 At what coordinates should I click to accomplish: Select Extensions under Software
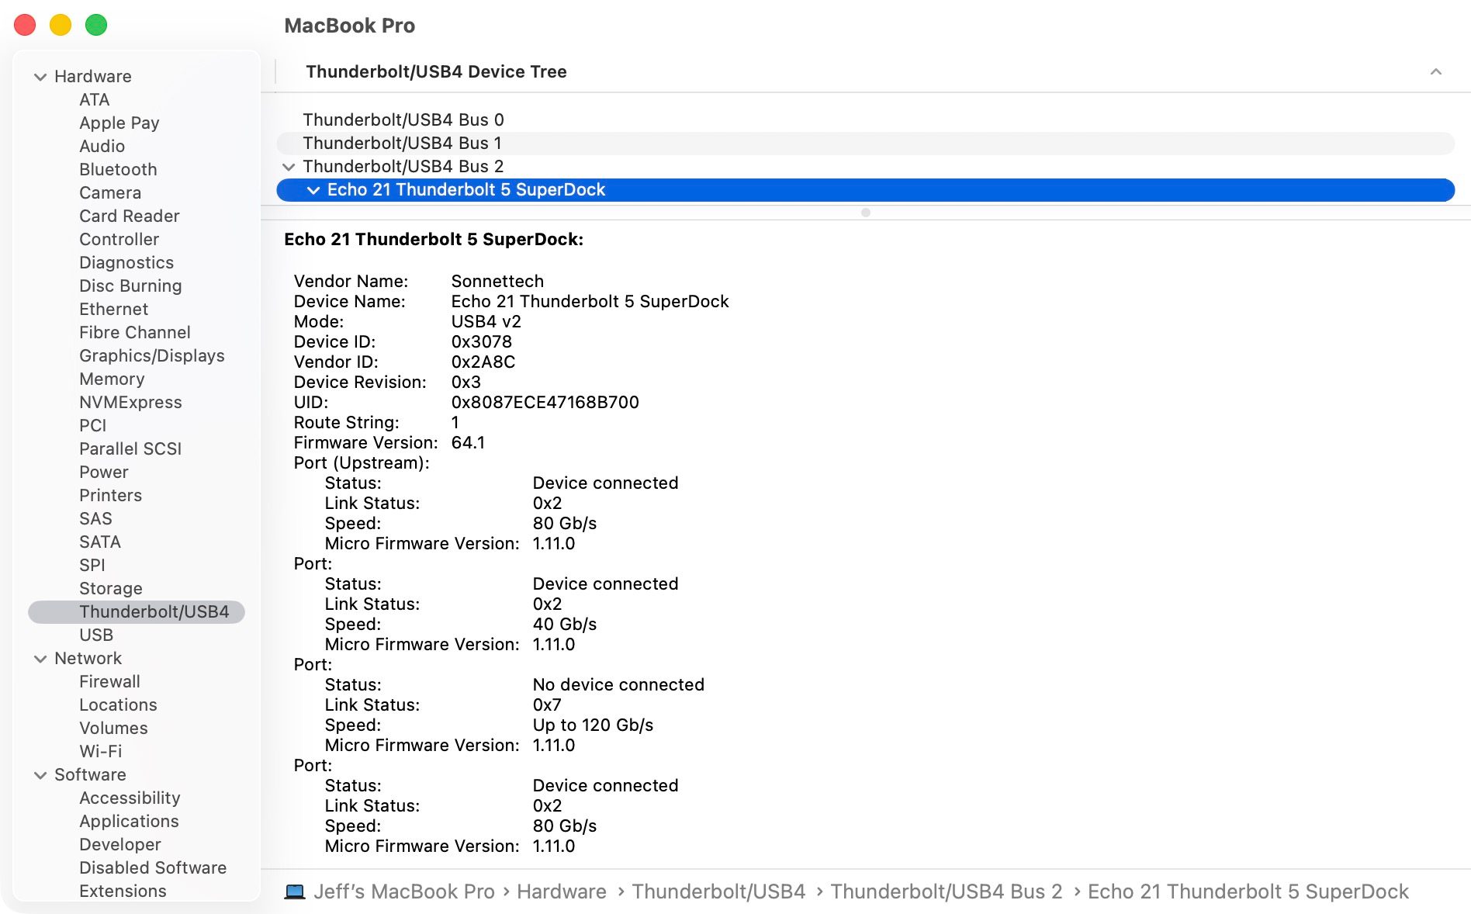(123, 891)
